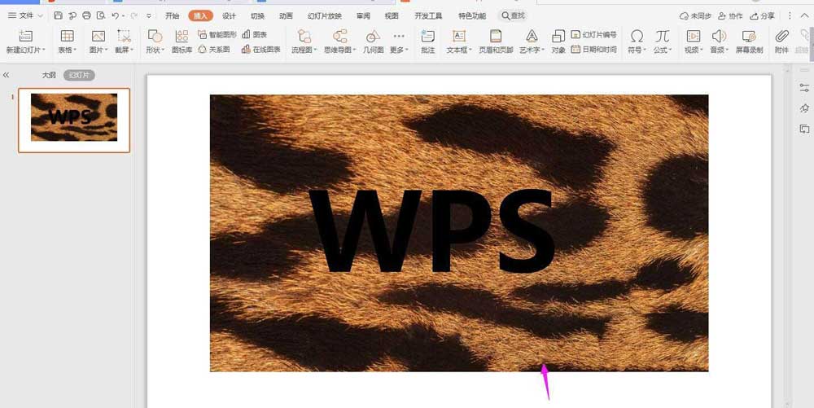This screenshot has height=408, width=814.
Task: Insert Smart Graphic (智能图形)
Action: coord(217,35)
